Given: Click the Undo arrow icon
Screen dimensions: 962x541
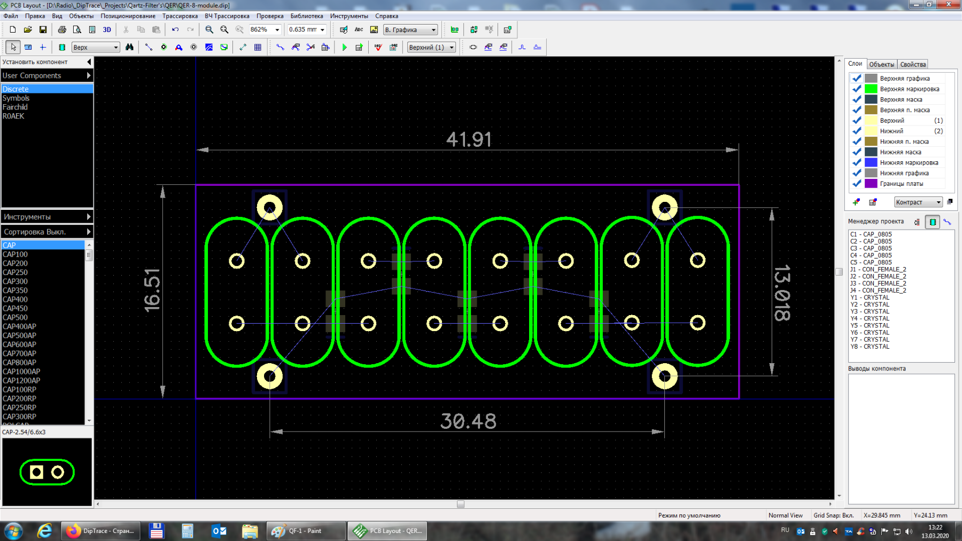Looking at the screenshot, I should 175,30.
